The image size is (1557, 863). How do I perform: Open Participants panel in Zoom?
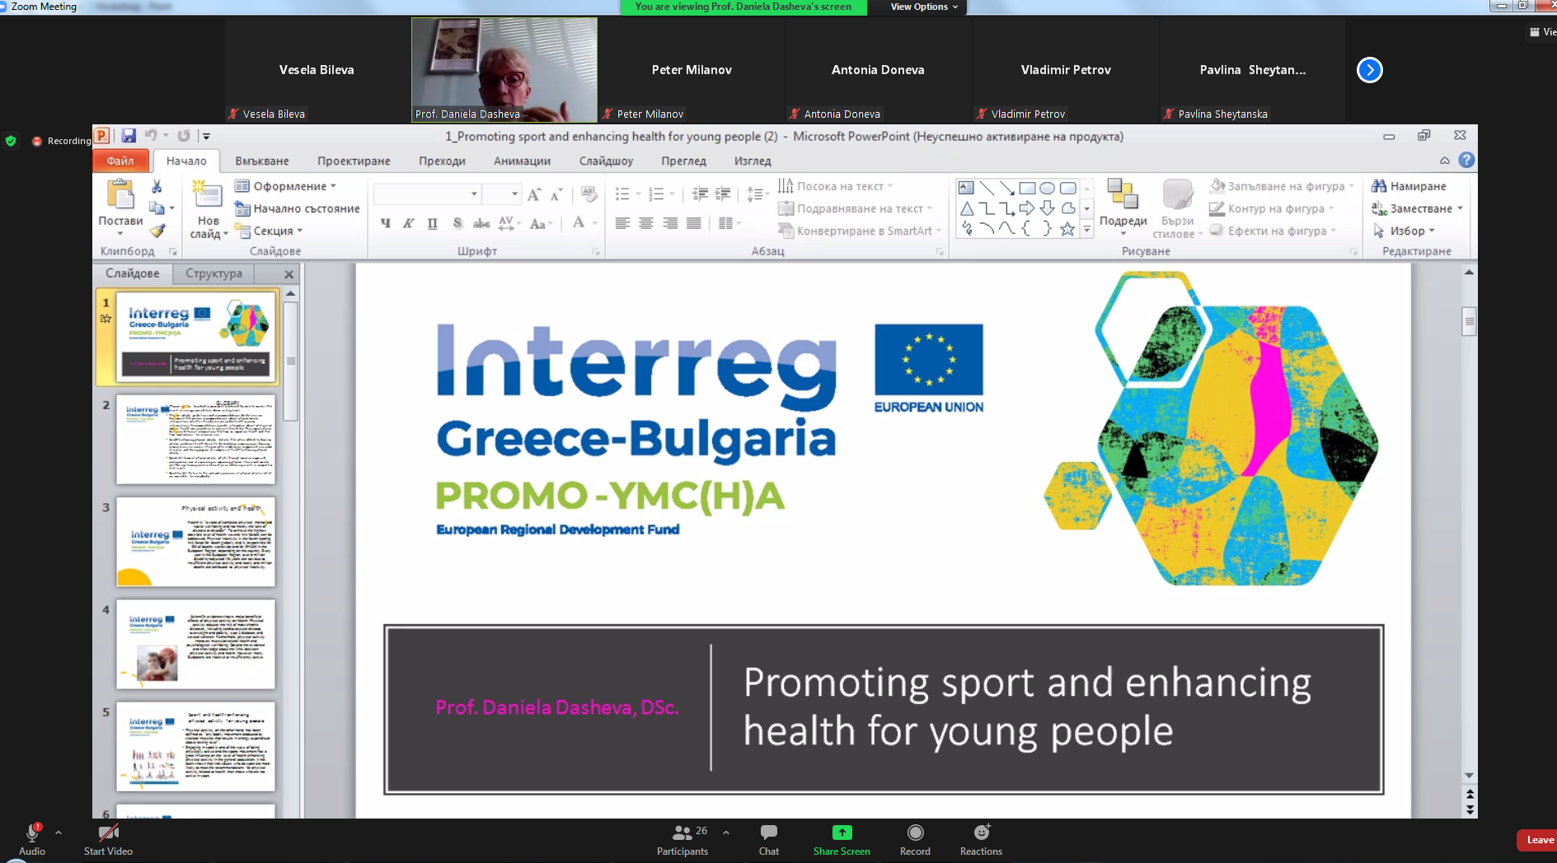click(682, 840)
